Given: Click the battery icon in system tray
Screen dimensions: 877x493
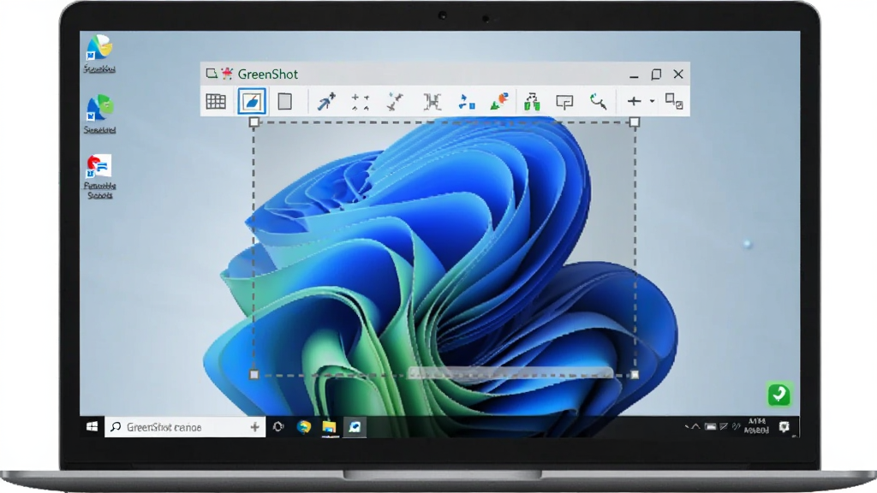Looking at the screenshot, I should click(710, 427).
